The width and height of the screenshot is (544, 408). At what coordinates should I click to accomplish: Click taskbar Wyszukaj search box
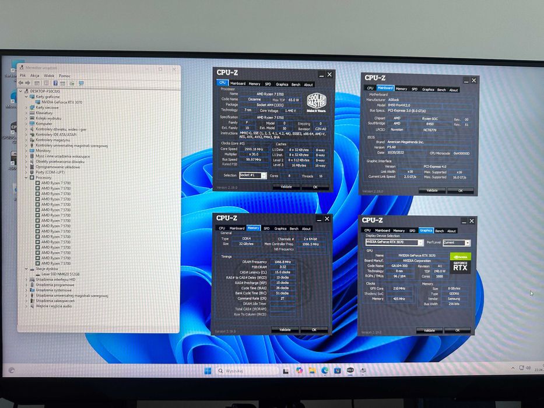[247, 371]
